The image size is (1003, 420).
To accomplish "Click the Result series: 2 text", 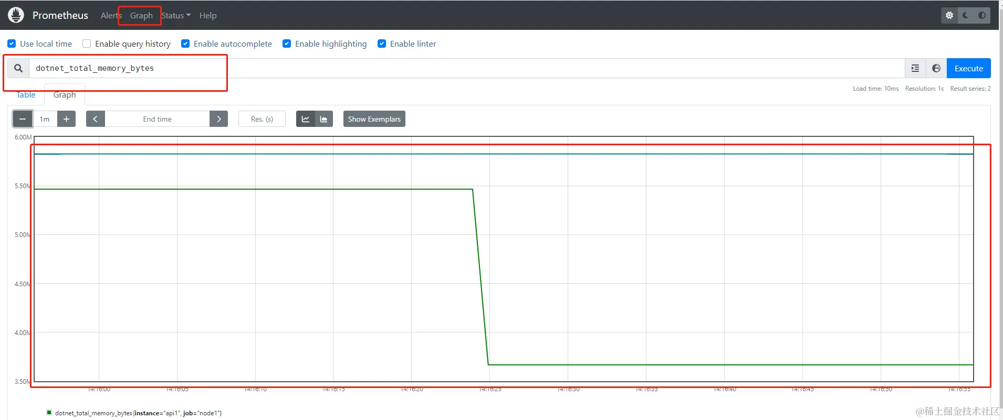I will click(970, 89).
